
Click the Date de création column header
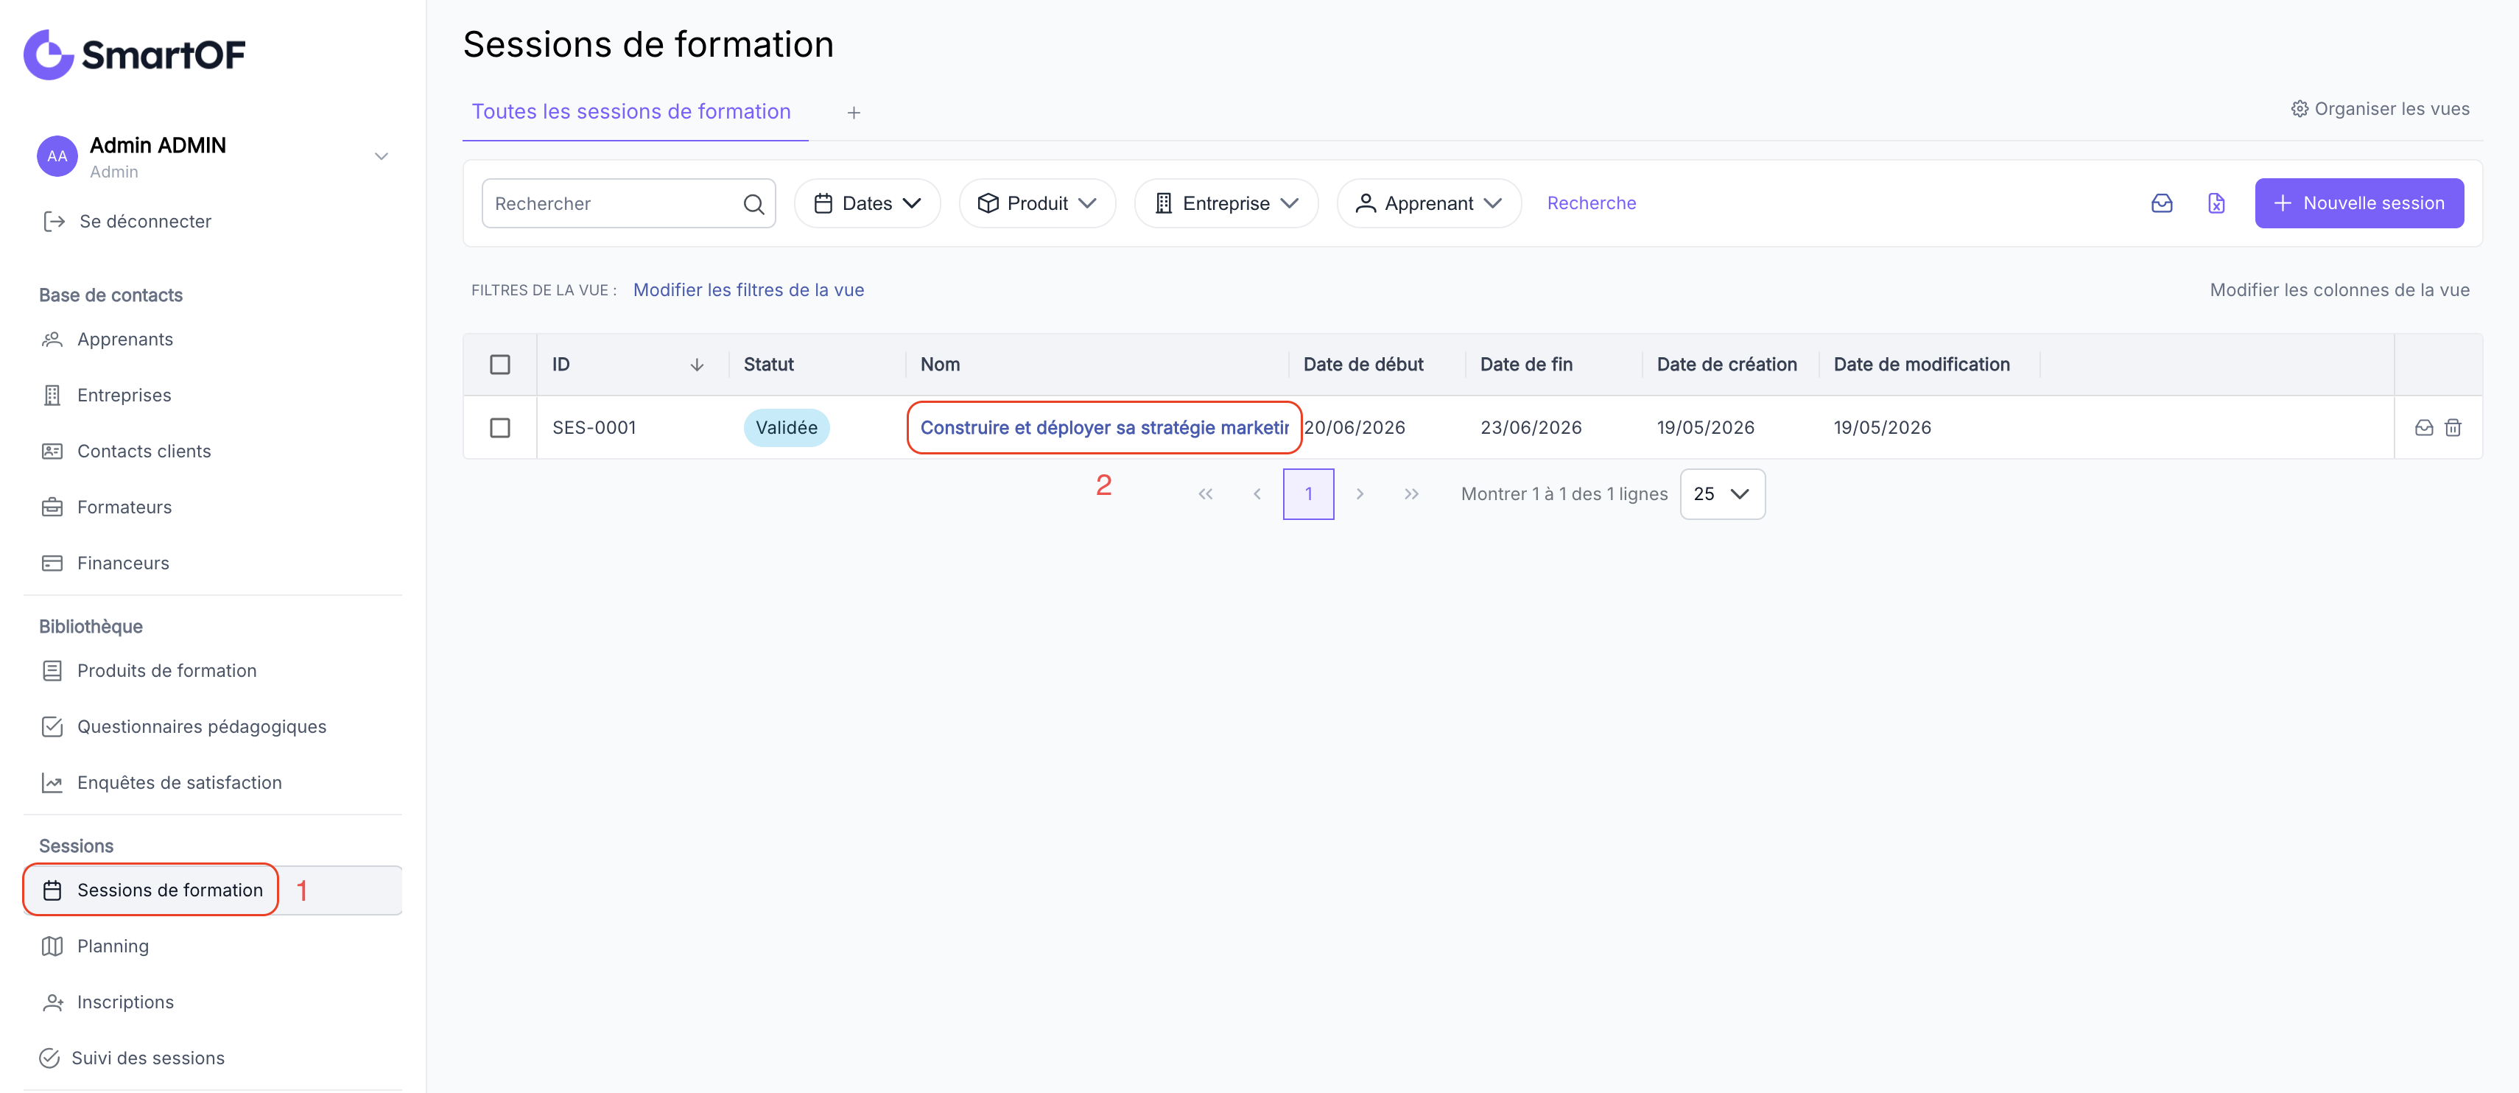1726,365
